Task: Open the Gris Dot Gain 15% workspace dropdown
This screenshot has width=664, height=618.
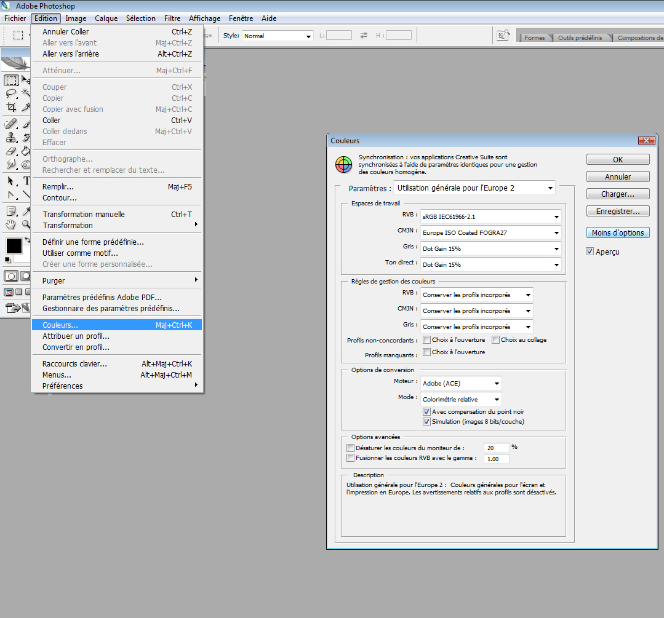Action: click(x=491, y=249)
